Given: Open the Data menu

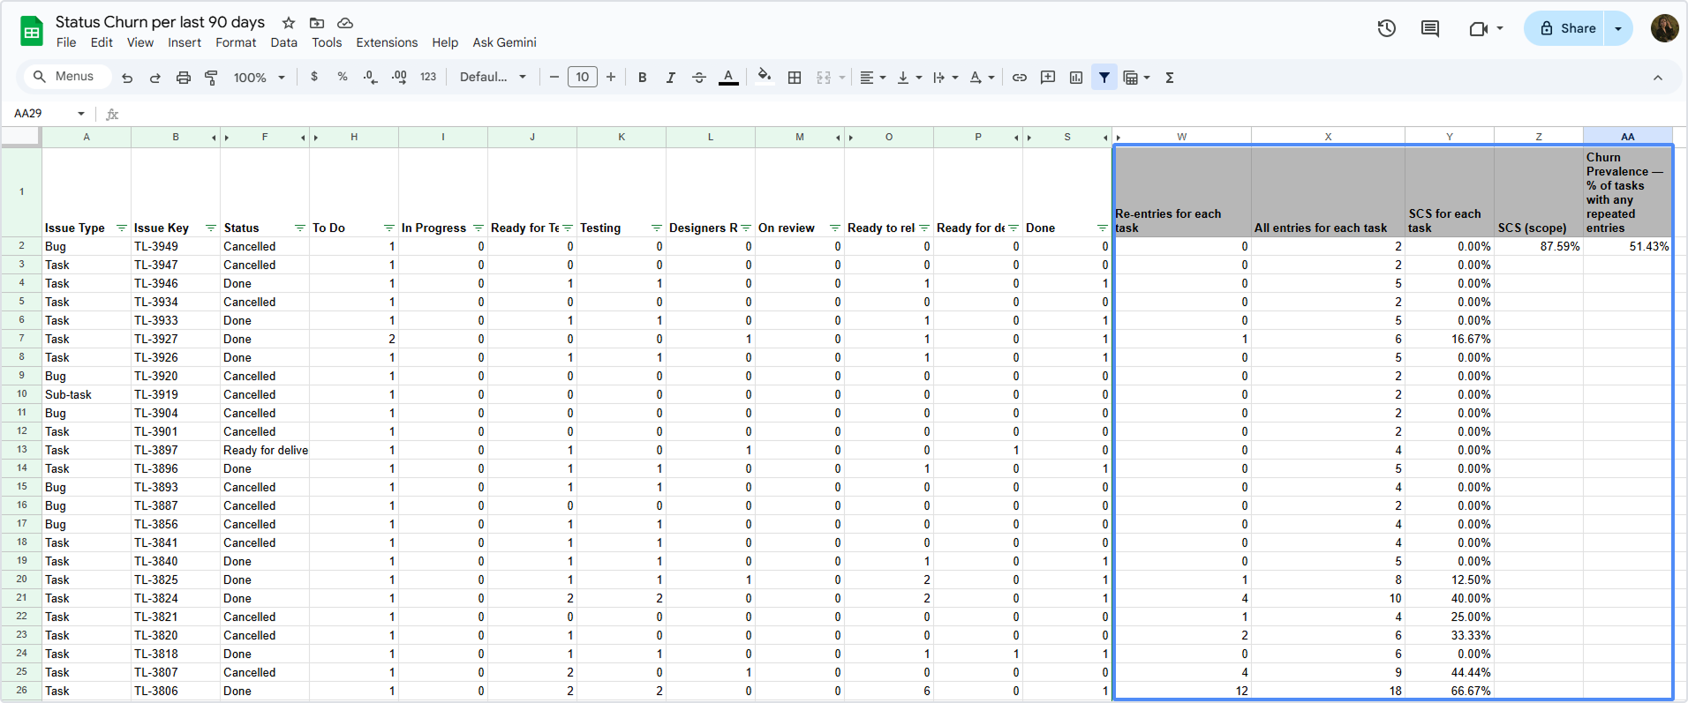Looking at the screenshot, I should tap(283, 42).
